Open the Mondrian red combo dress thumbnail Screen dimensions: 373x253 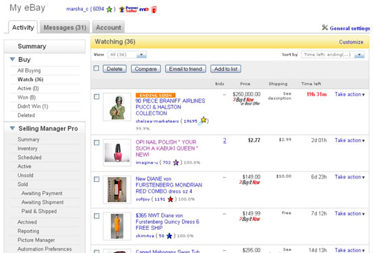[117, 190]
